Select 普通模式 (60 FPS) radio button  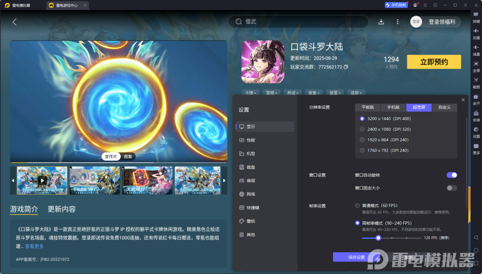357,206
